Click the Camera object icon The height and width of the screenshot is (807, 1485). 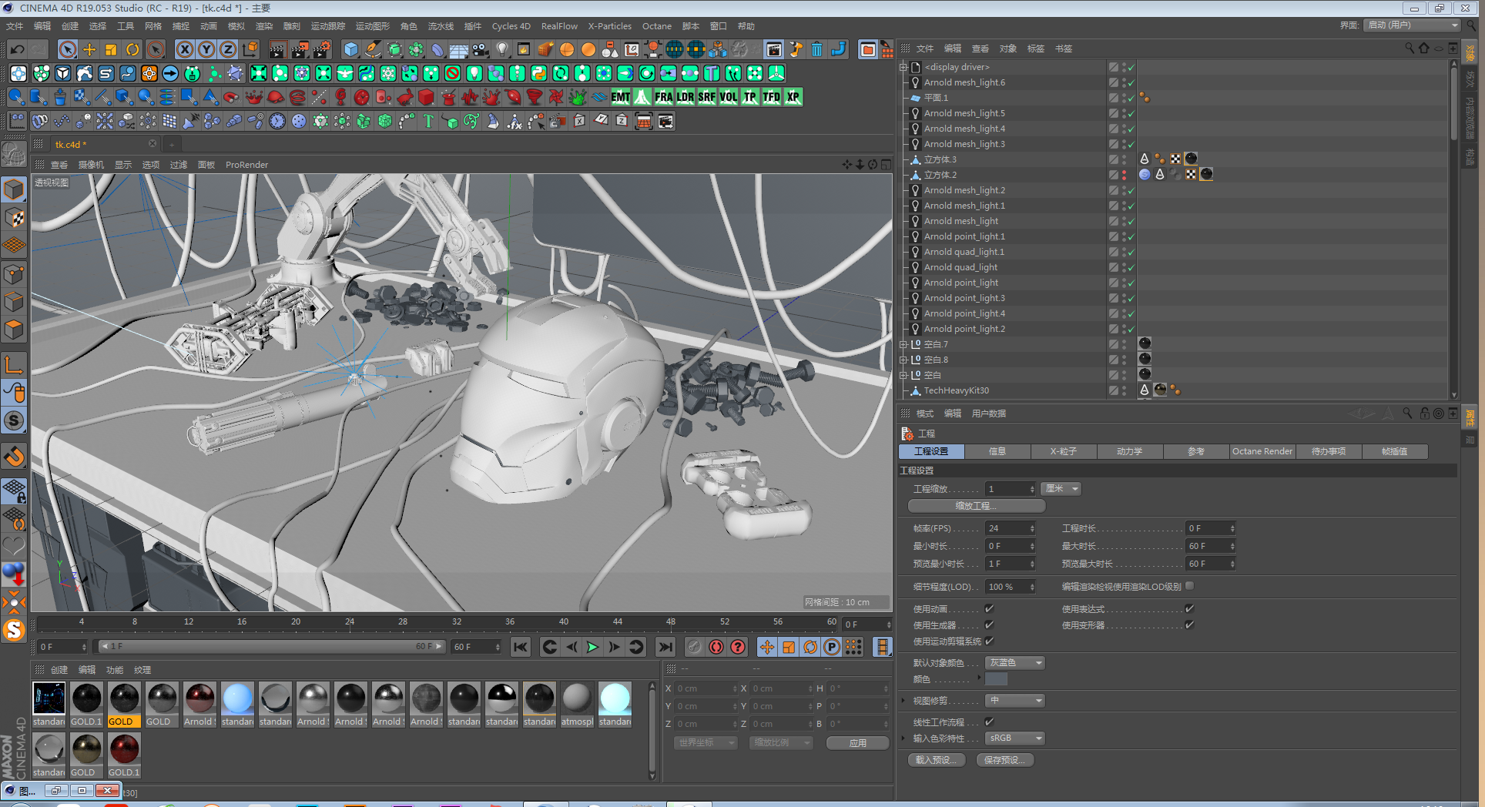point(481,50)
